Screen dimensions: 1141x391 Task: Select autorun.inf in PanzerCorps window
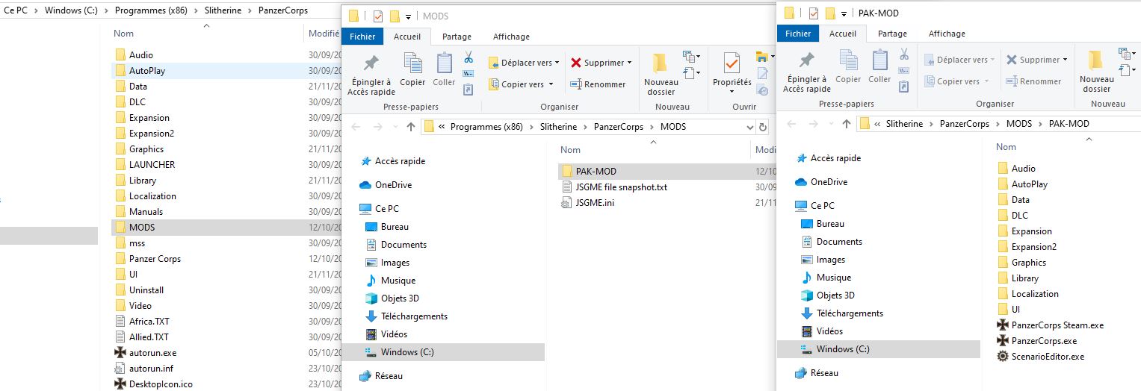[x=143, y=369]
